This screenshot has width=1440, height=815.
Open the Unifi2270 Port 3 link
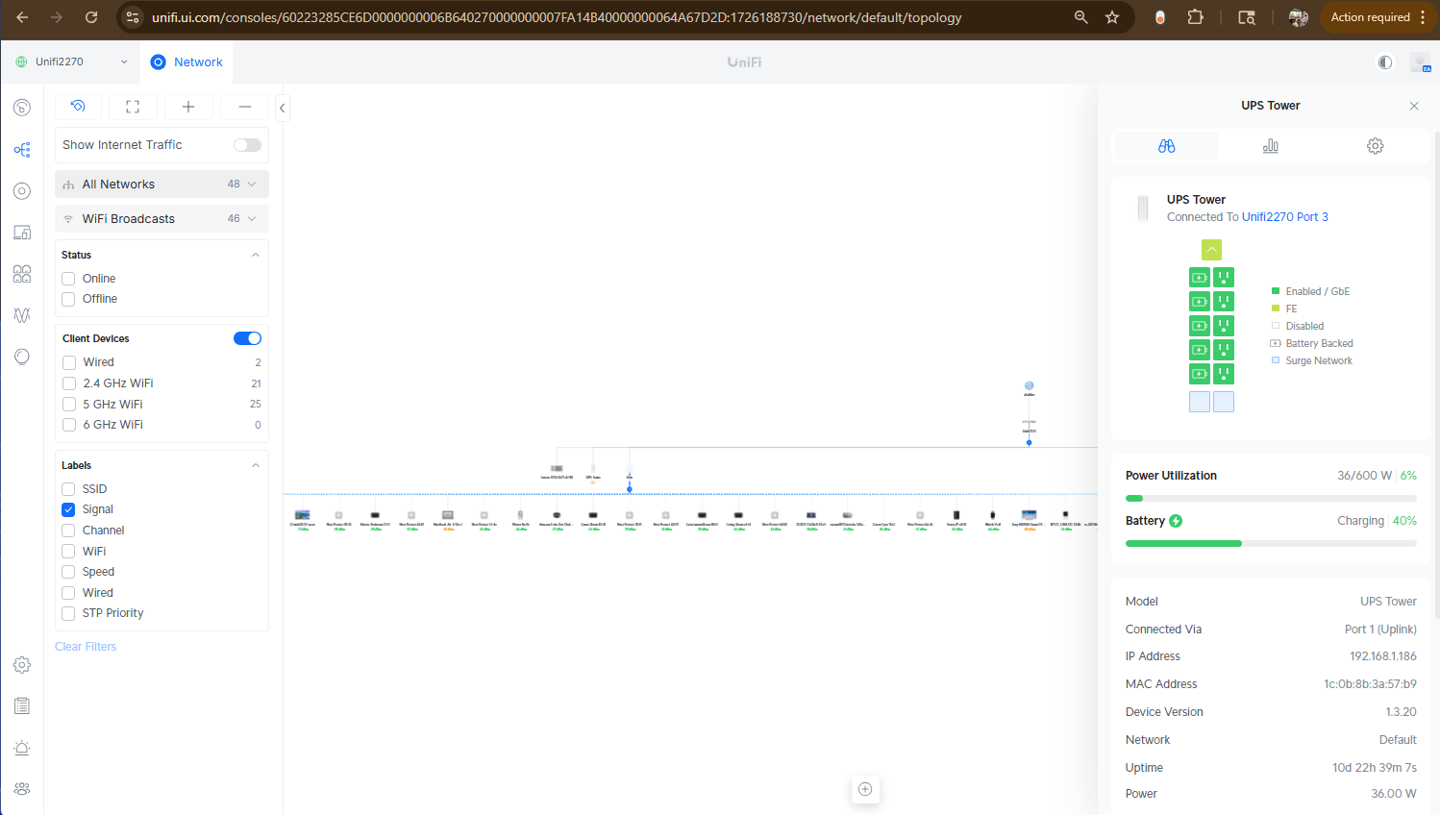1284,217
